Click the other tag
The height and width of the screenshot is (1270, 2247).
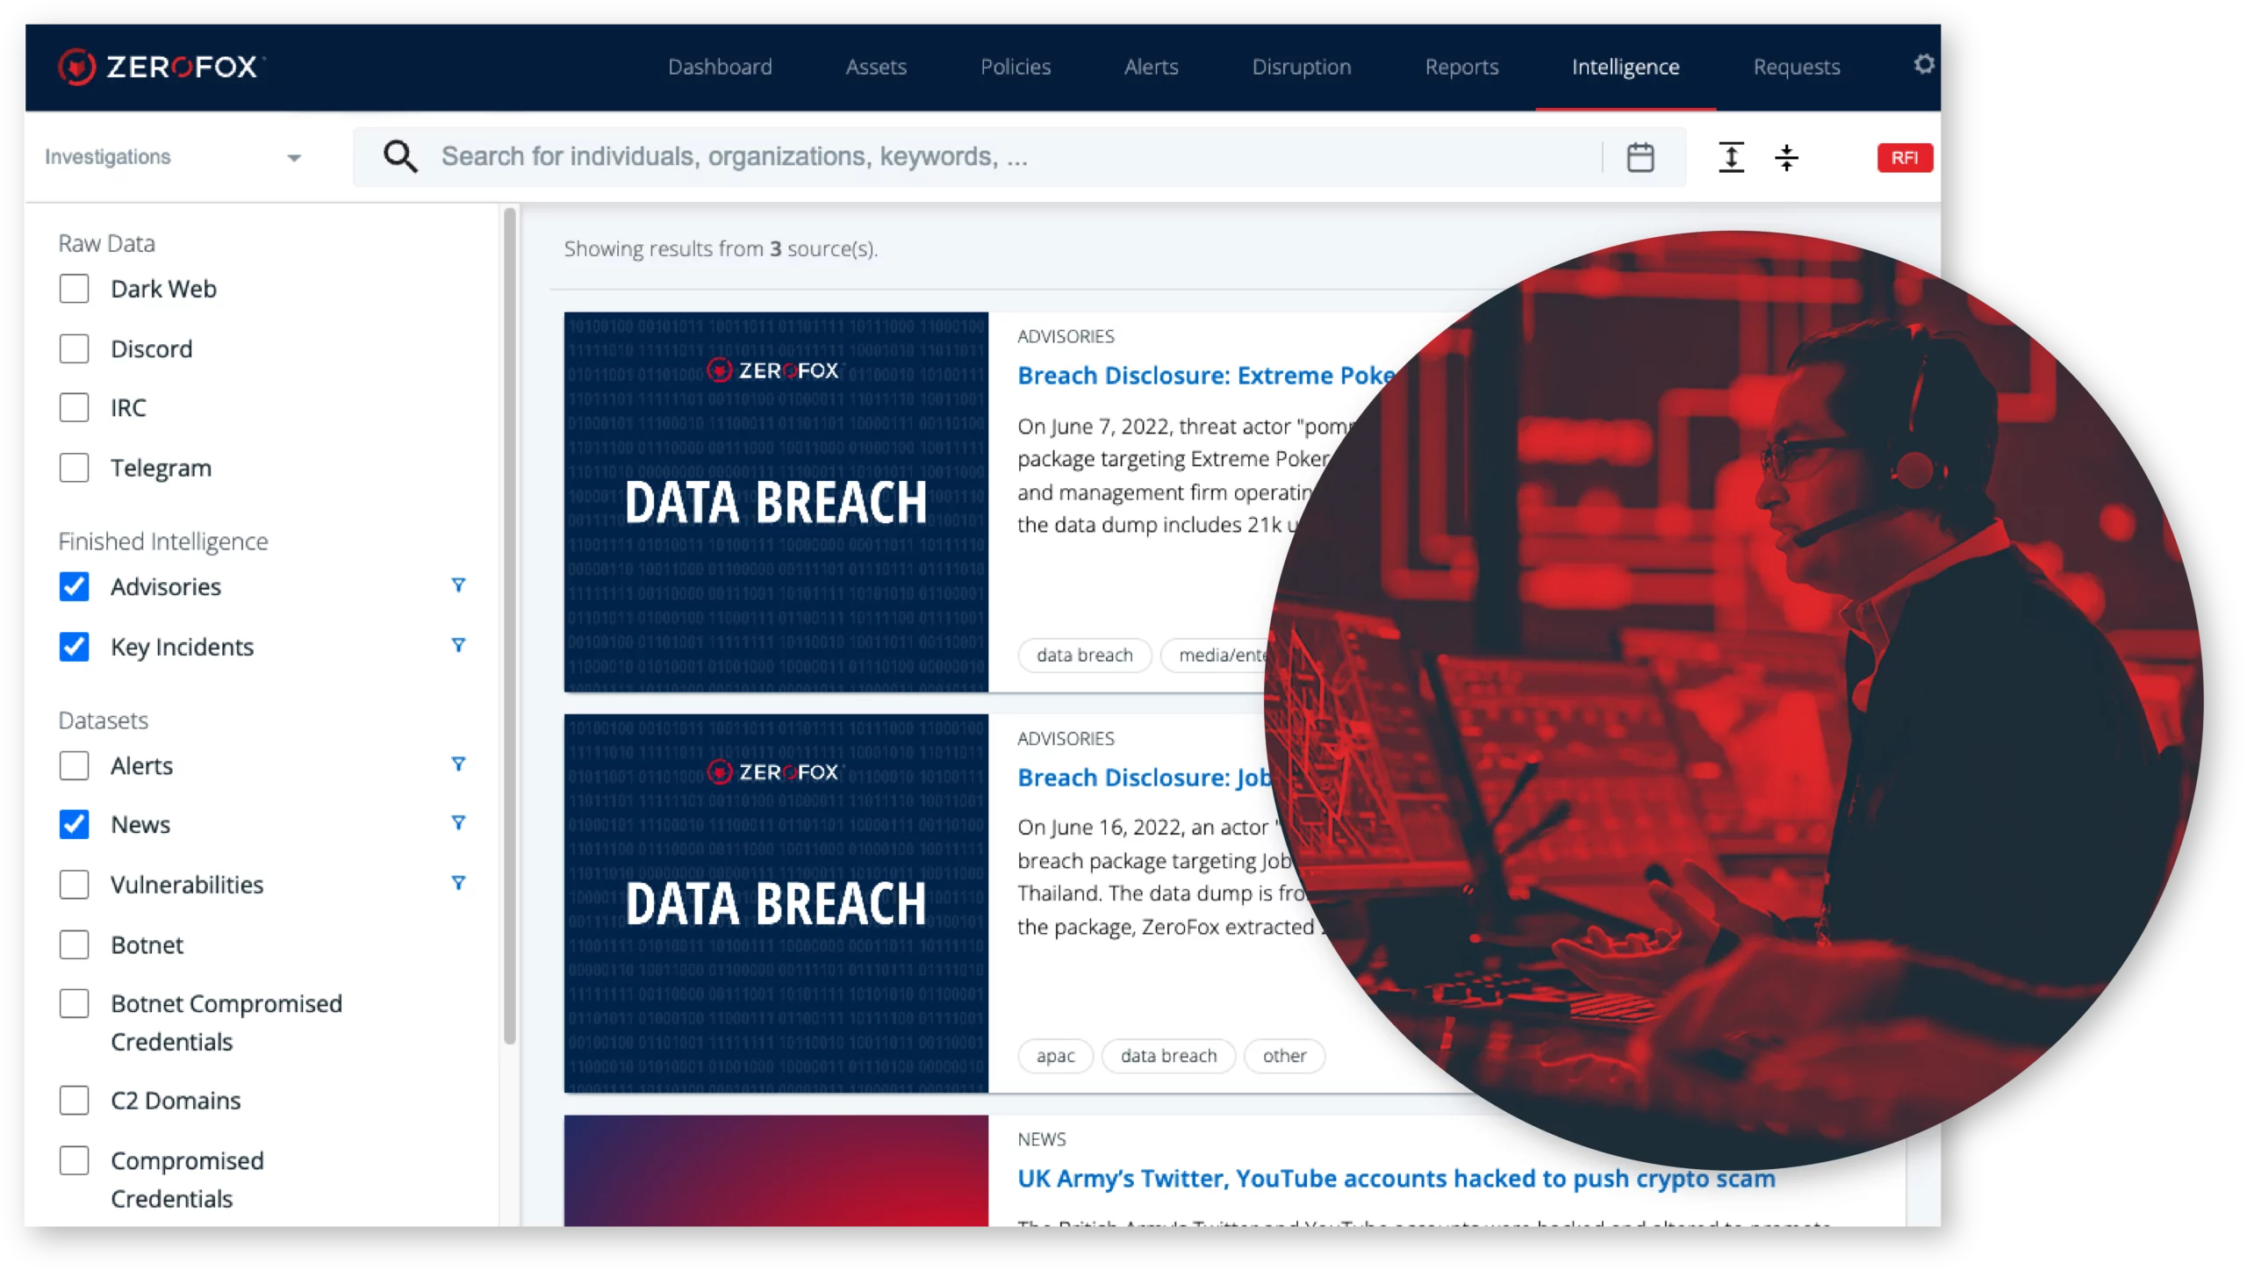coord(1284,1055)
